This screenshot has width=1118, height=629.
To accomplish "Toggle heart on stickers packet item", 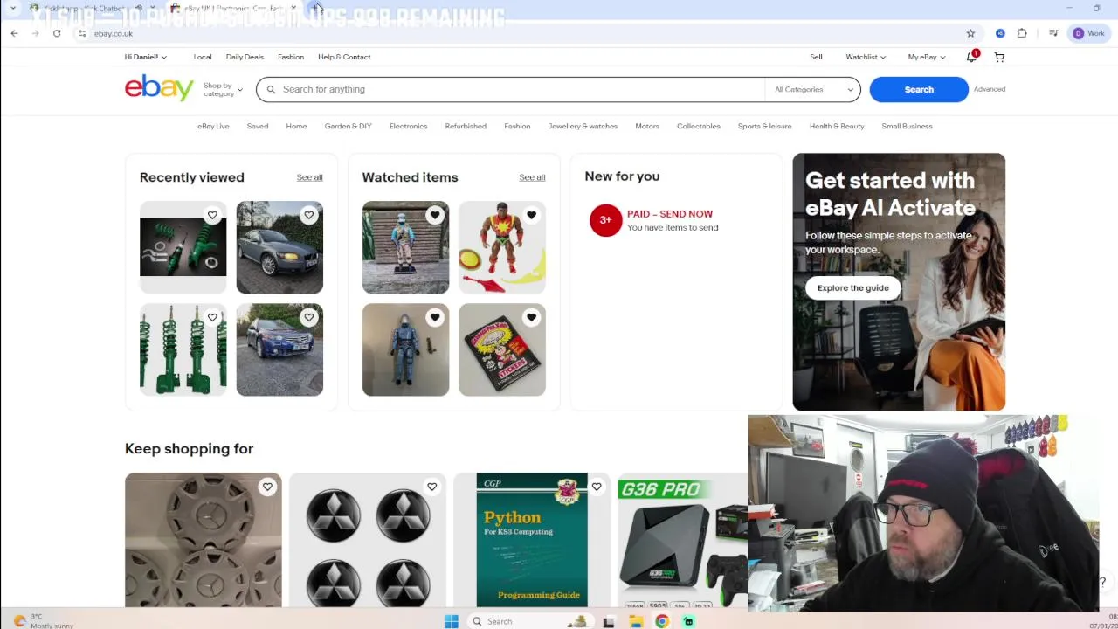I will [531, 317].
